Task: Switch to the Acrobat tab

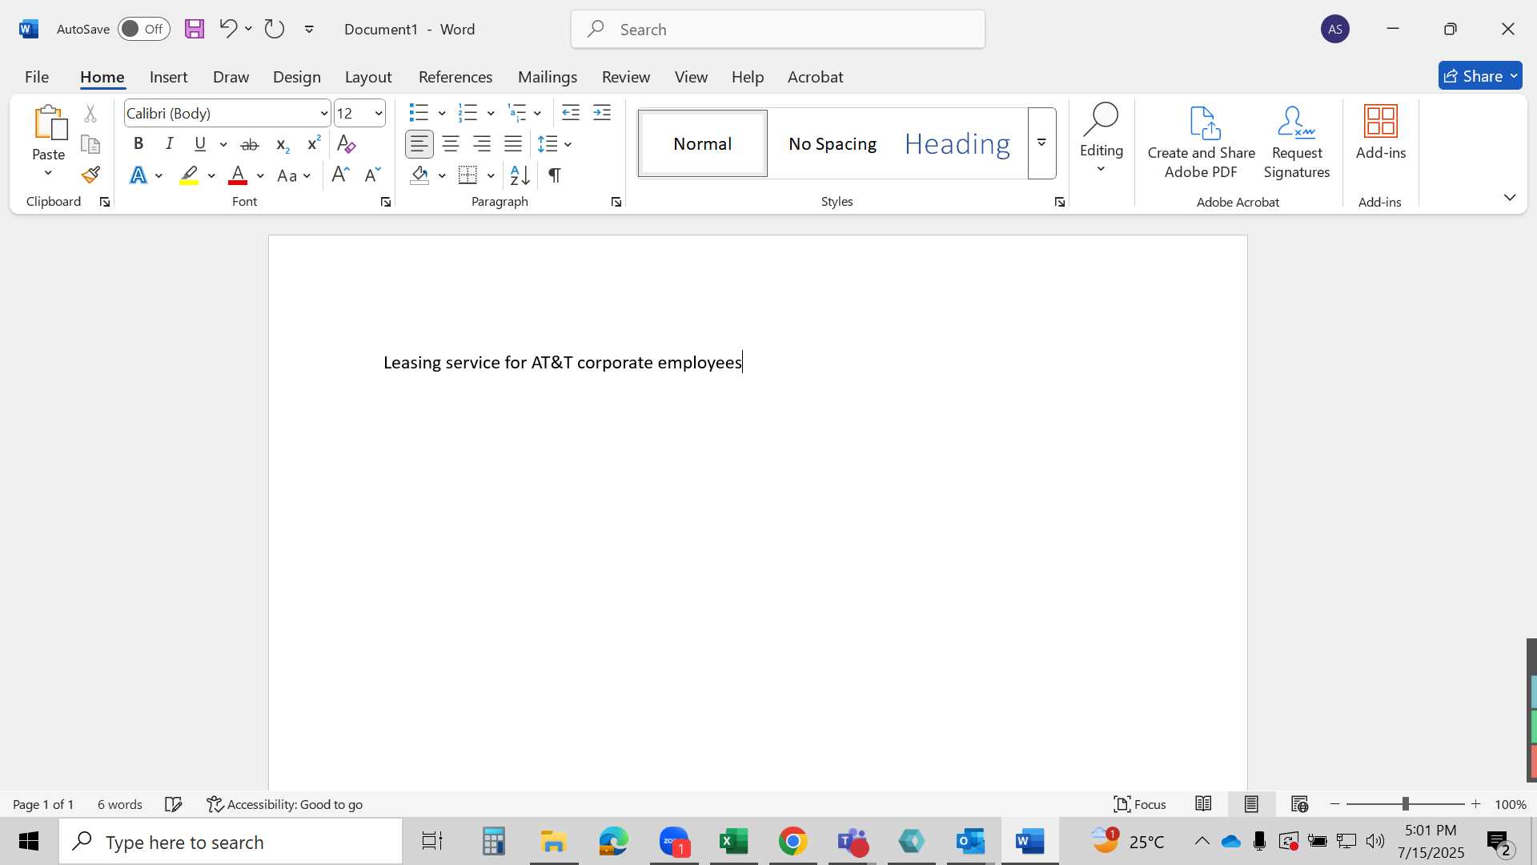Action: point(815,77)
